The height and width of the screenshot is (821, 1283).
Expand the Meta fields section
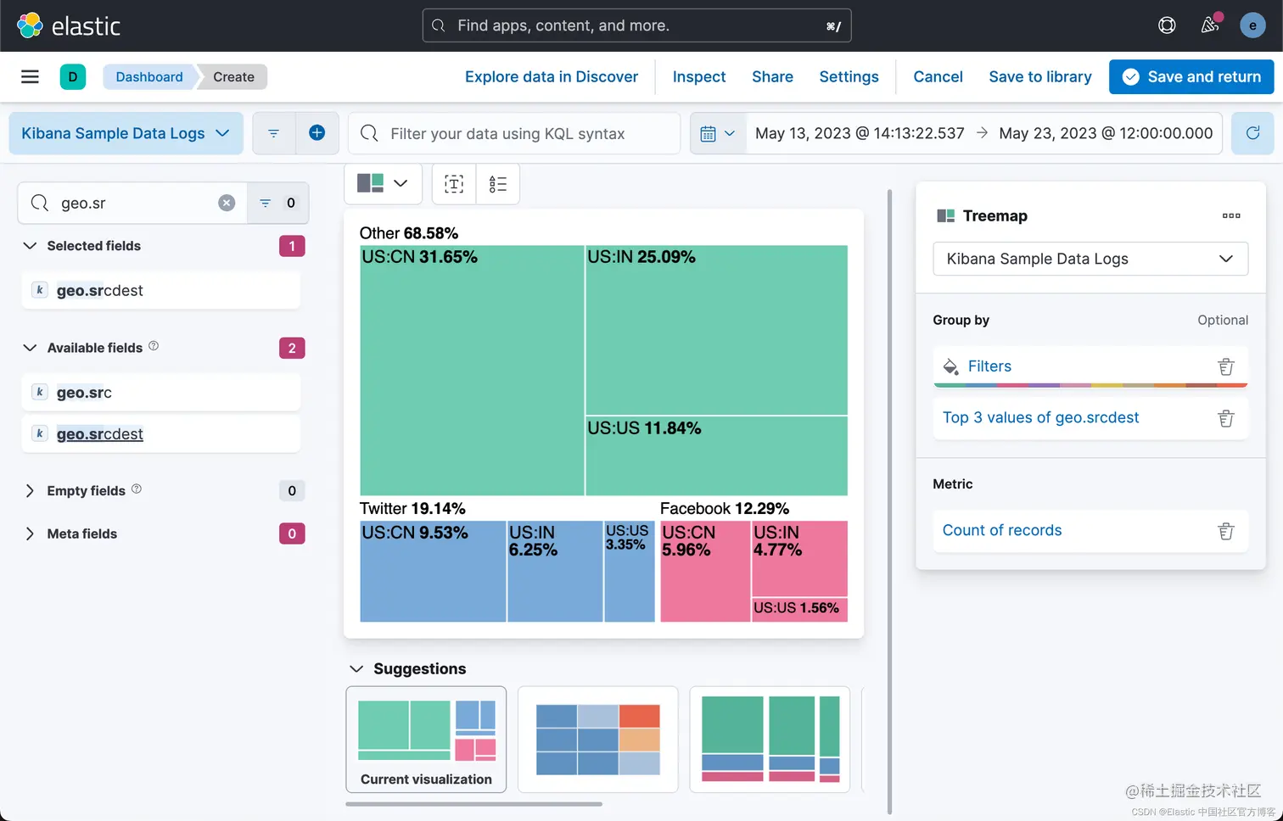point(30,533)
